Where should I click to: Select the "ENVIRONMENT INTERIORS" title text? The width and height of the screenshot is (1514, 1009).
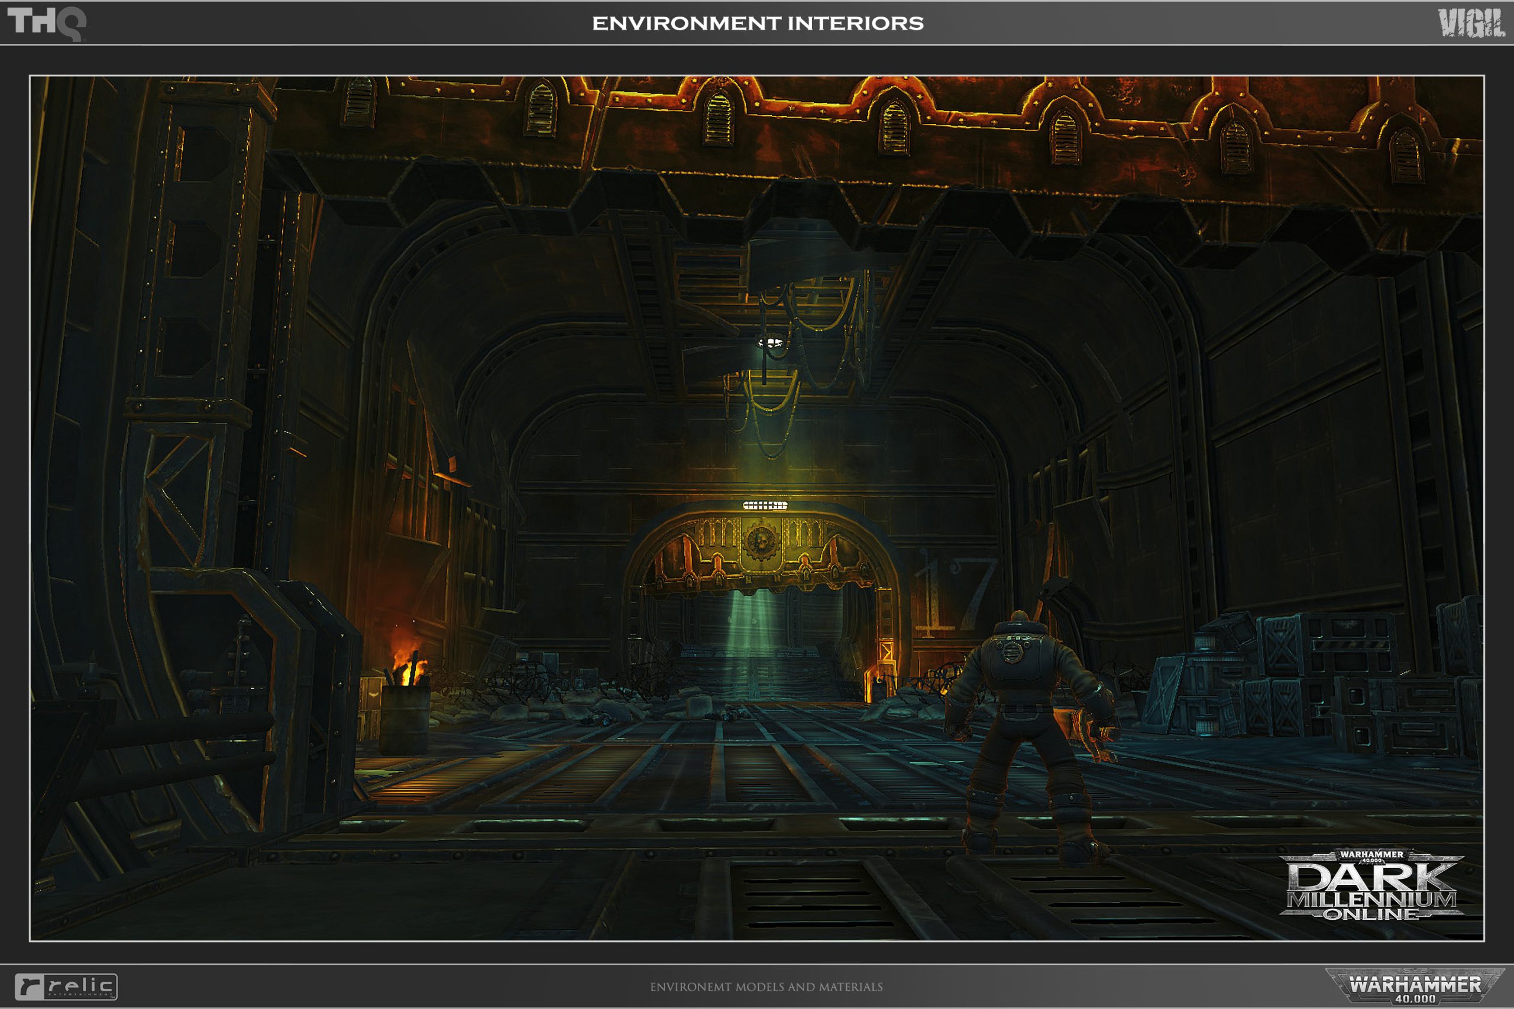758,23
